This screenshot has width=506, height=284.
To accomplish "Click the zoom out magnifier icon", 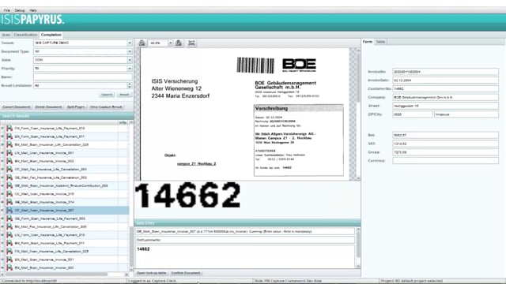I will point(142,43).
